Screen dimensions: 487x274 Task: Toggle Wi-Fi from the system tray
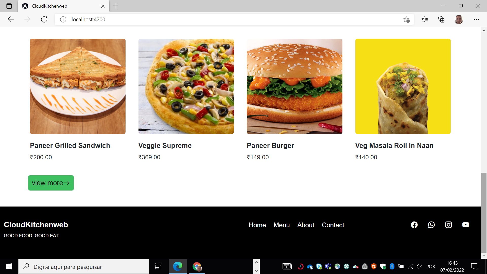pos(410,266)
